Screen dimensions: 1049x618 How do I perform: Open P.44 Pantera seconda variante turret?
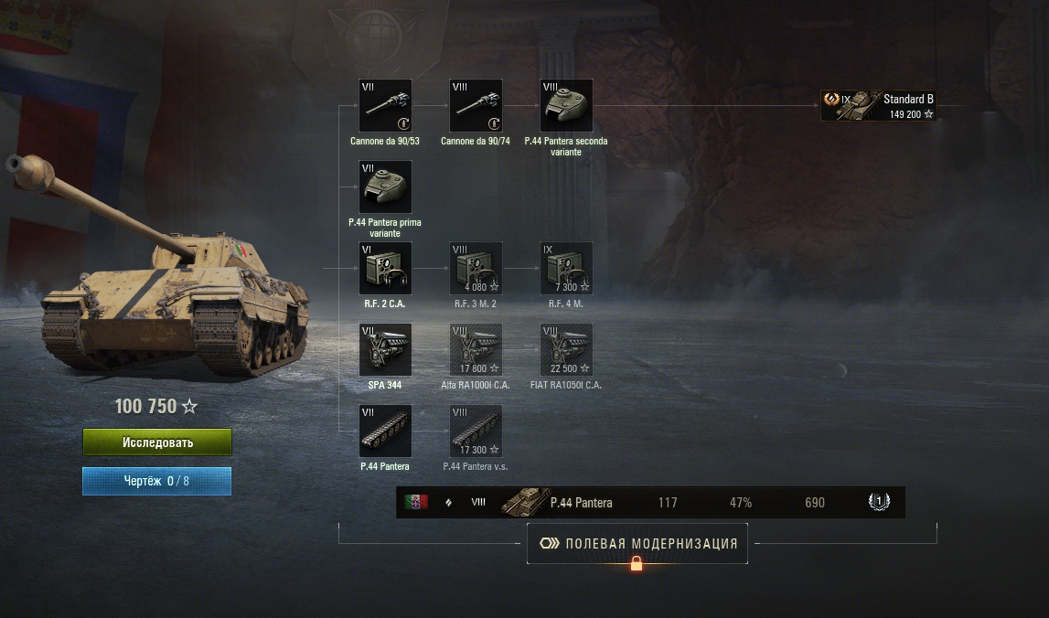566,106
